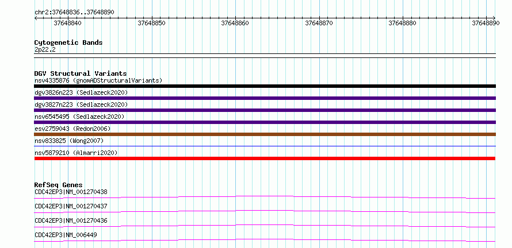Open variant nsv833825 (Wong2007) label
Viewport: 512px width, 248px height.
coord(69,141)
